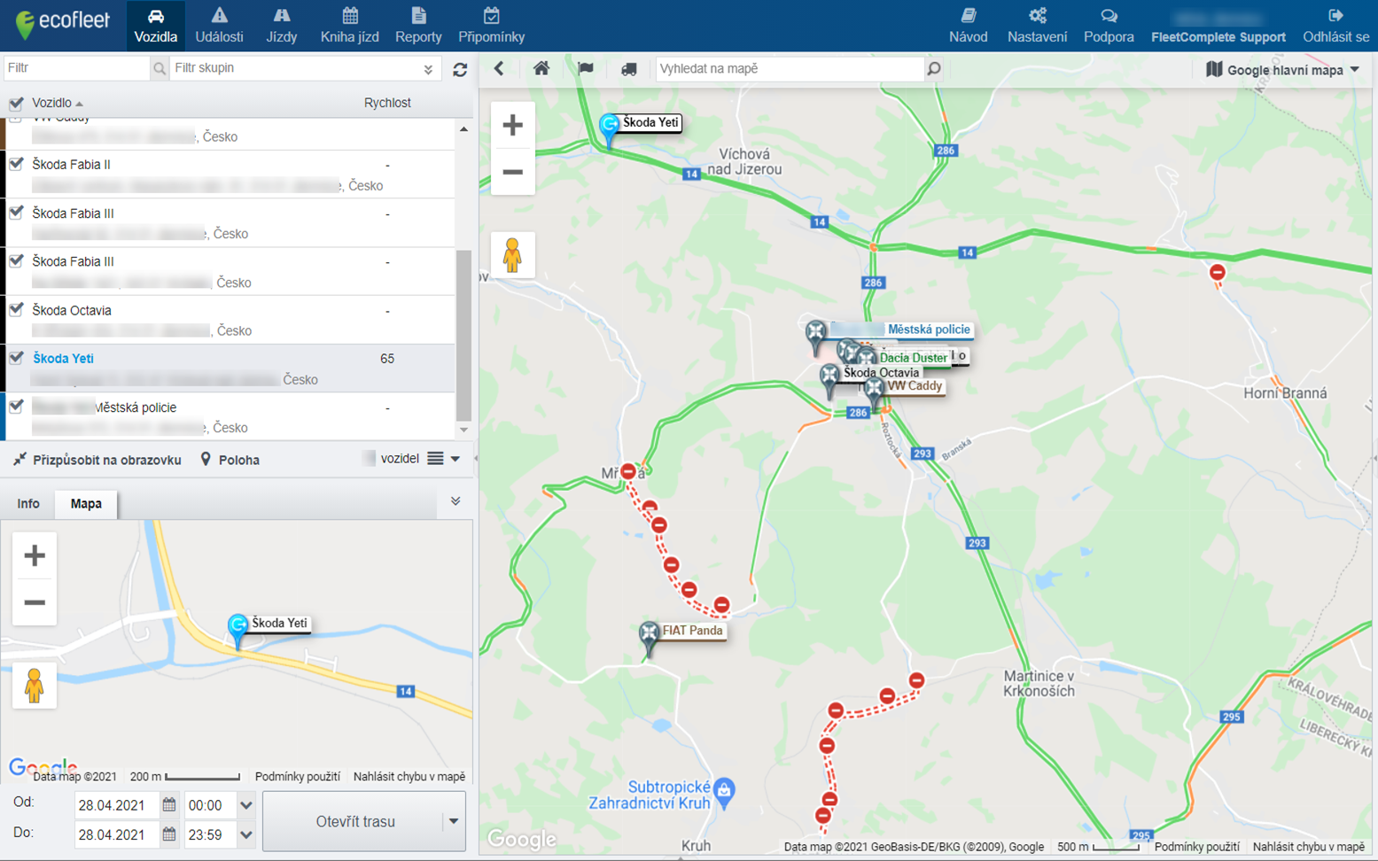Open the Do date calendar picker
1378x861 pixels.
click(x=169, y=834)
